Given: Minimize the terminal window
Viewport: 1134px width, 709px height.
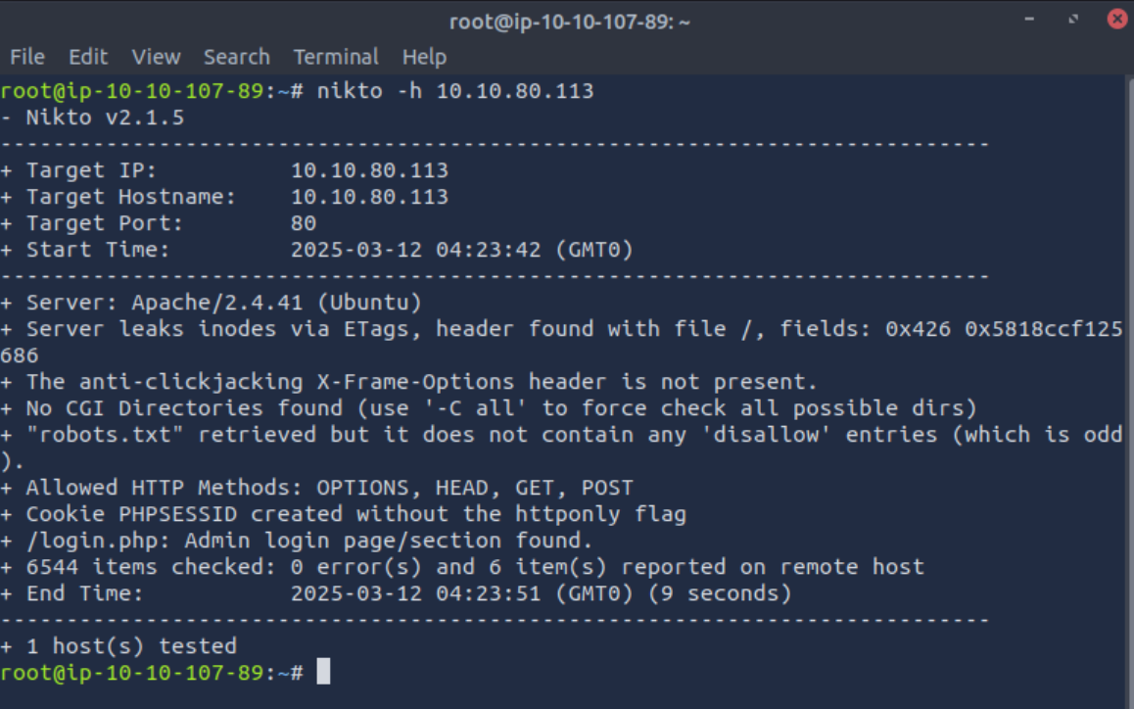Looking at the screenshot, I should click(x=1029, y=19).
